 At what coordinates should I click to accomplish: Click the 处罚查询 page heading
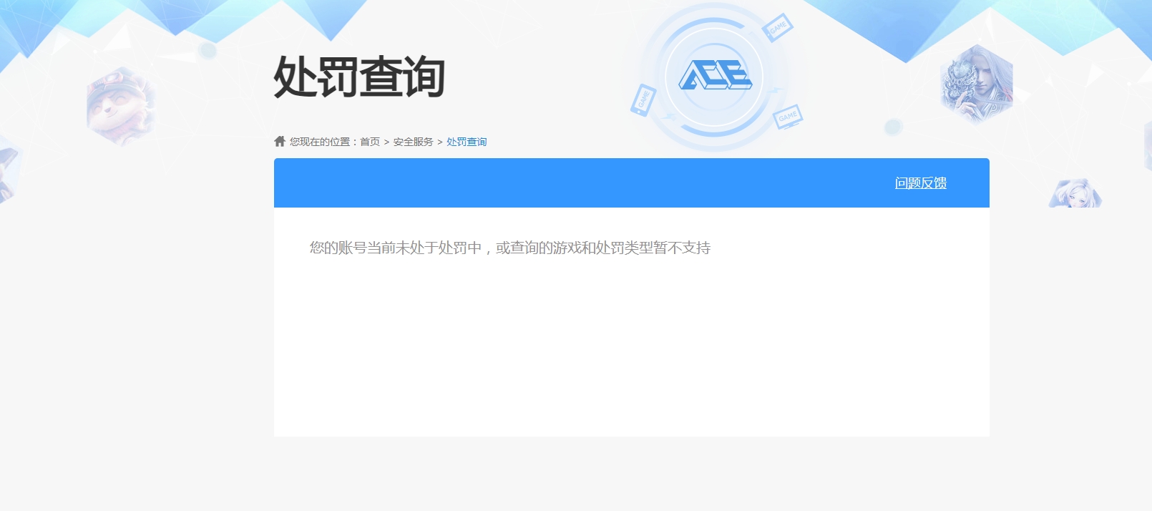[359, 77]
